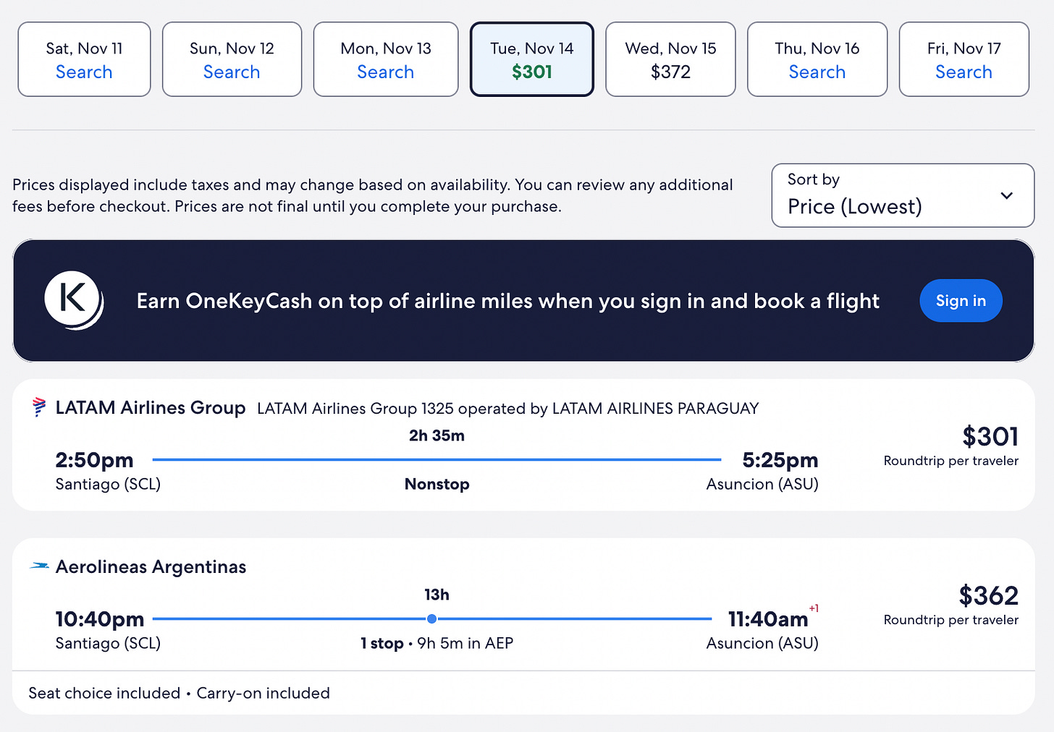Viewport: 1054px width, 732px height.
Task: Select the Sun, Nov 12 date tab
Action: coord(232,59)
